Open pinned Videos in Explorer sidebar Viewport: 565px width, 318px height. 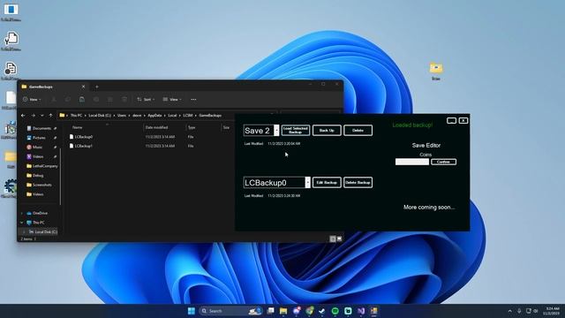38,156
